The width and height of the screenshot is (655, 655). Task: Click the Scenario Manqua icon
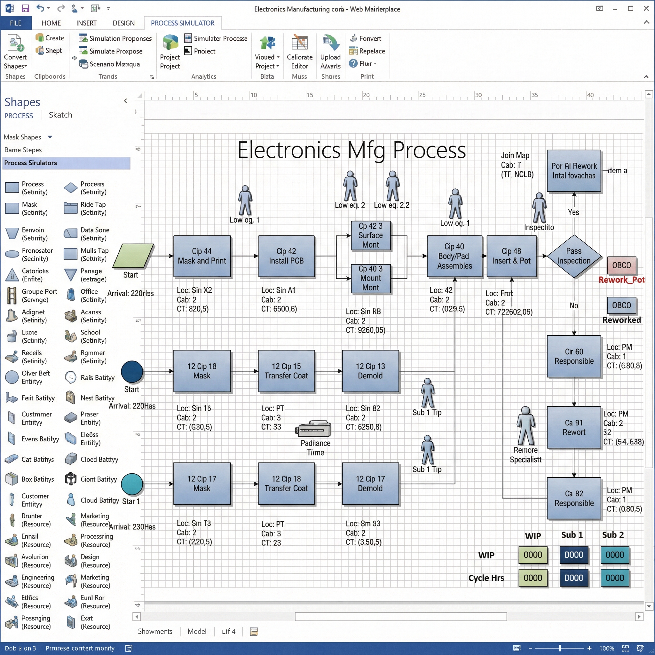click(83, 64)
